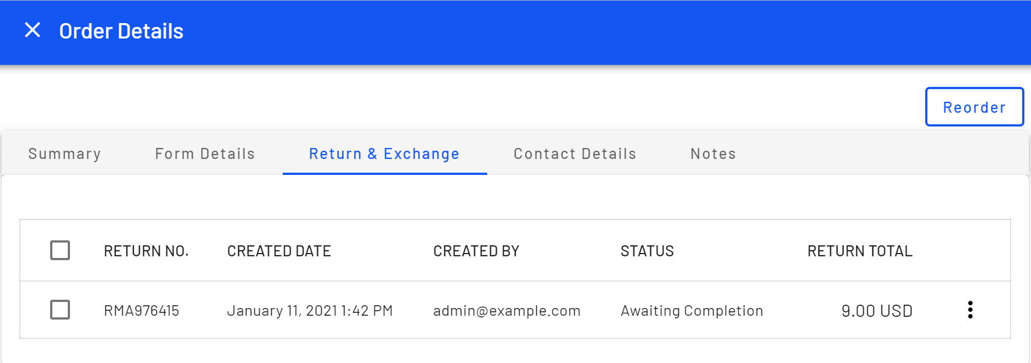This screenshot has width=1031, height=363.
Task: Open the three-dot row actions menu
Action: click(x=970, y=310)
